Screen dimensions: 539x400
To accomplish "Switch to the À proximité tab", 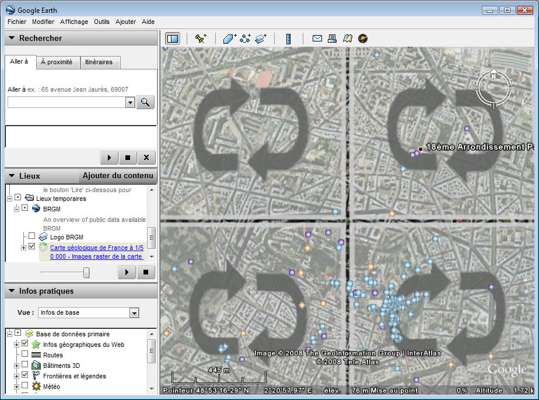I will pyautogui.click(x=58, y=62).
